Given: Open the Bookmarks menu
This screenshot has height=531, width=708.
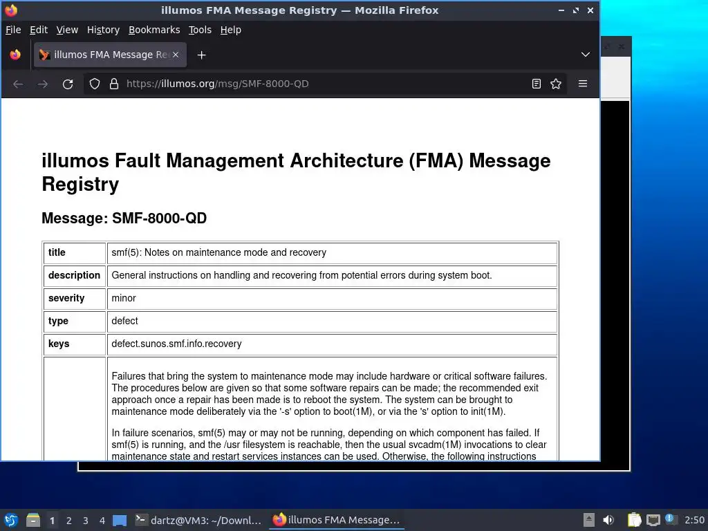Looking at the screenshot, I should [x=154, y=30].
